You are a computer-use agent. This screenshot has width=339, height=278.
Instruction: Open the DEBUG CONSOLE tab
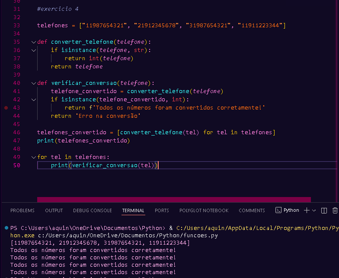[93, 210]
